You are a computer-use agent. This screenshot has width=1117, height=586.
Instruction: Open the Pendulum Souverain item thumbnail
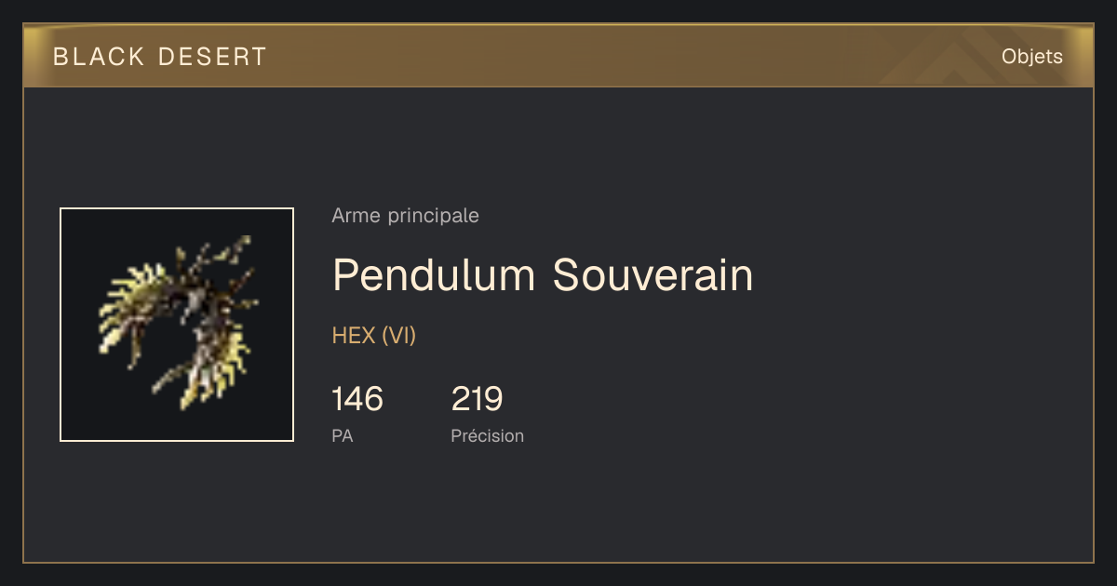pos(177,325)
